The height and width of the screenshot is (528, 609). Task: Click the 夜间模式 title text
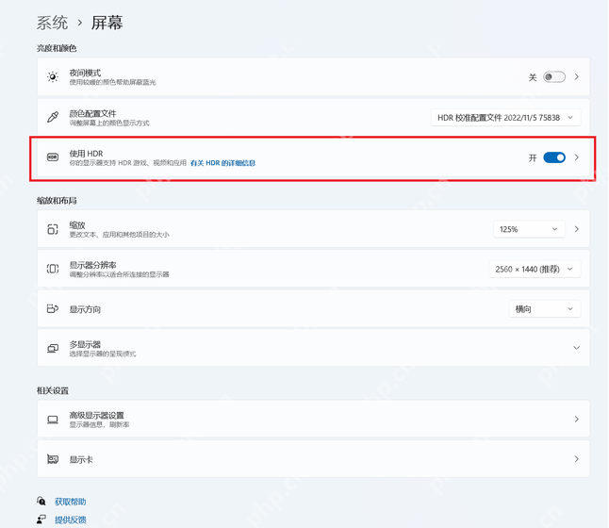coord(85,73)
